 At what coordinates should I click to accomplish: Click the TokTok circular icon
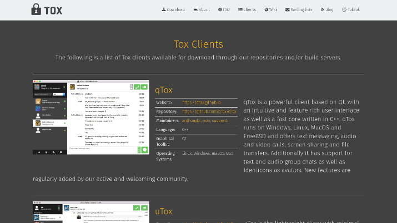point(344,9)
